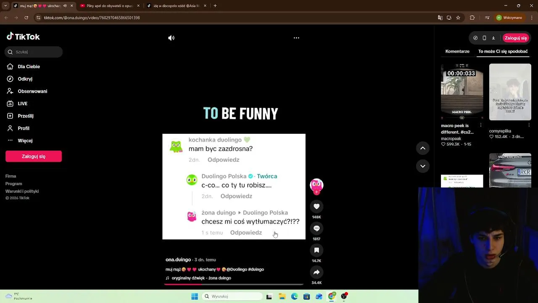Open the @Duolingo mention in caption
Image resolution: width=538 pixels, height=303 pixels.
(237, 269)
